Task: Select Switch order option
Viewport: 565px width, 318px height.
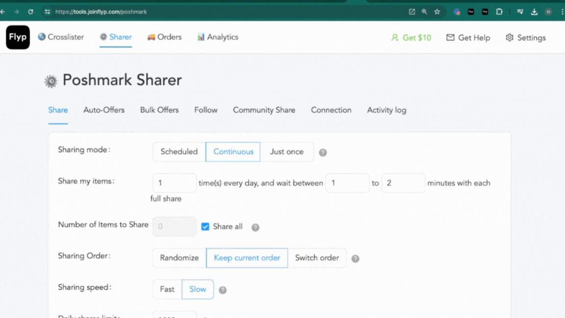Action: [x=317, y=258]
